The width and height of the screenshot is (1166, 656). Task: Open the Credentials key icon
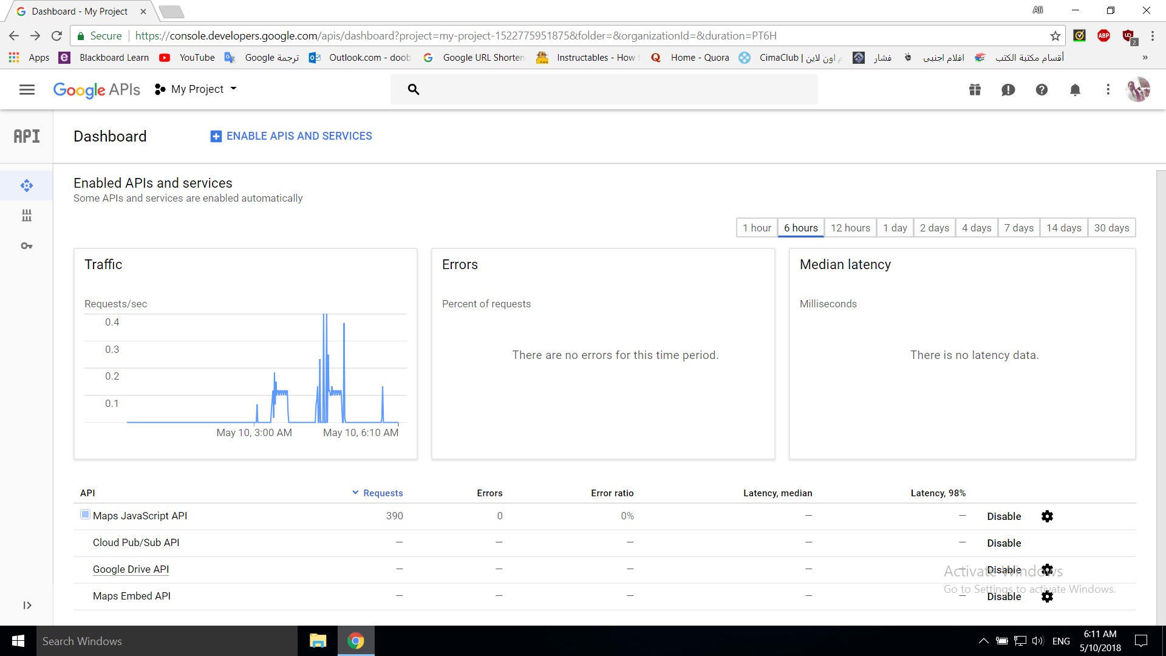pos(27,246)
